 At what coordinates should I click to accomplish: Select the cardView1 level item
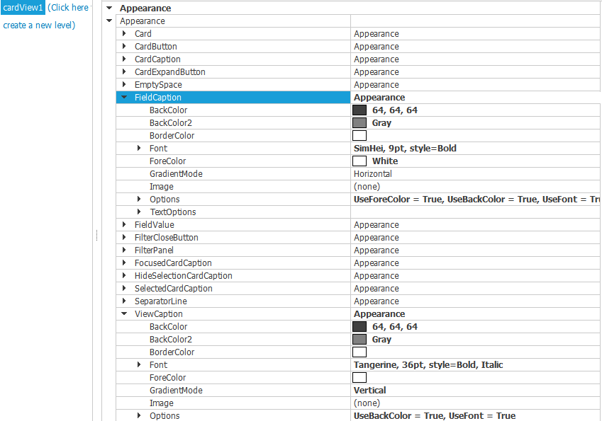[23, 8]
